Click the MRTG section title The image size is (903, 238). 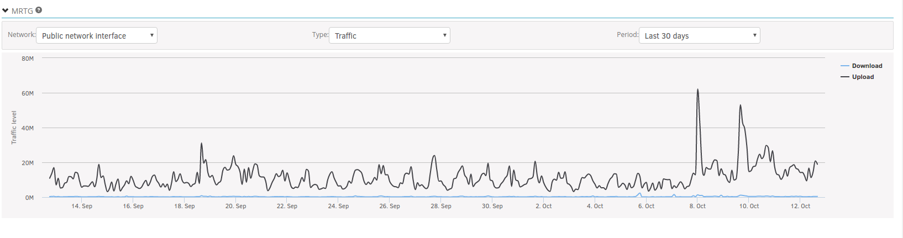coord(22,11)
